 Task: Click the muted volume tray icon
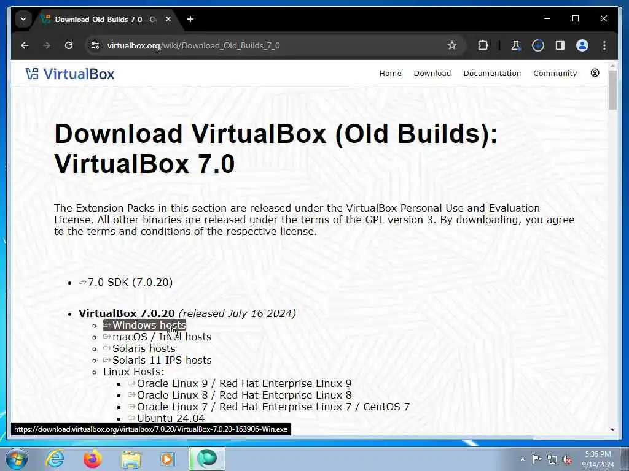click(567, 460)
